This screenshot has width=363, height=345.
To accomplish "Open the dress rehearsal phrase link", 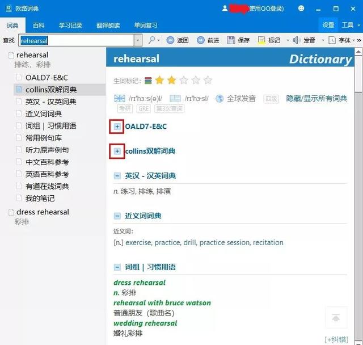I will click(x=140, y=283).
